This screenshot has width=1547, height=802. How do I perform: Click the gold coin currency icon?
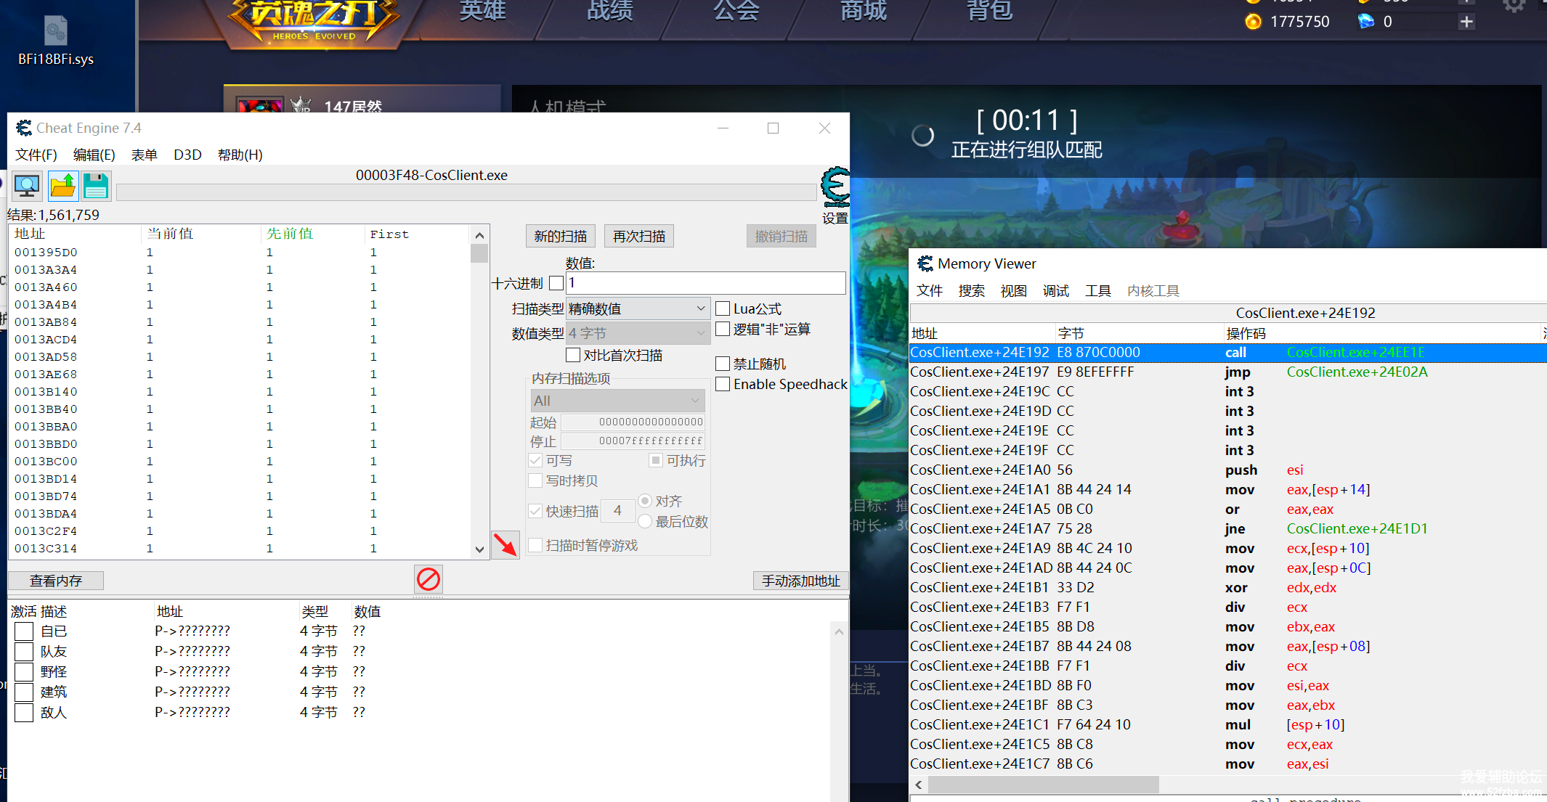tap(1254, 22)
